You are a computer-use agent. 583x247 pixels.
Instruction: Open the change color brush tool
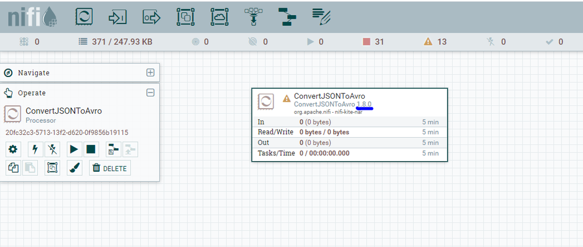tap(74, 168)
